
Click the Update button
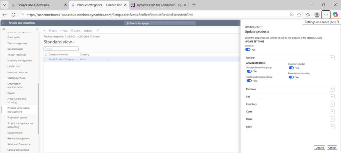(x=319, y=147)
